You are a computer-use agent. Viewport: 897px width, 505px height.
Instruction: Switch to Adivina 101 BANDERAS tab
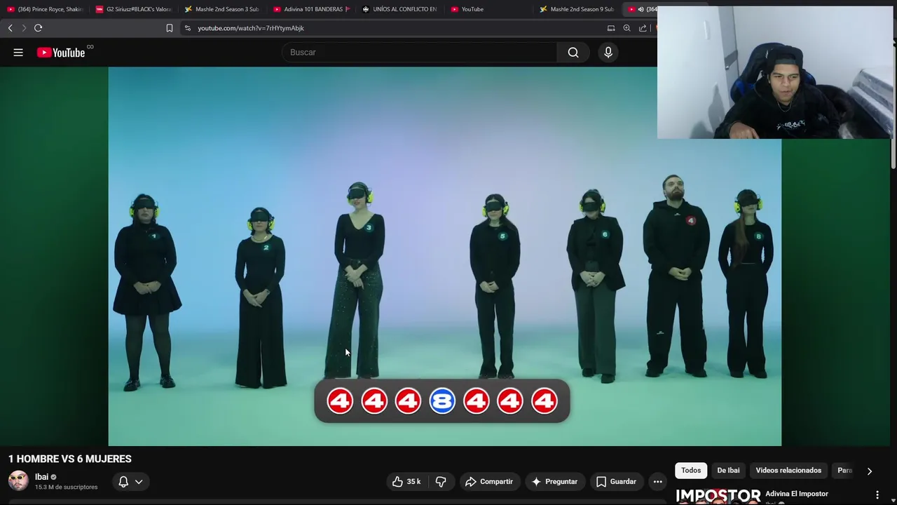coord(310,9)
